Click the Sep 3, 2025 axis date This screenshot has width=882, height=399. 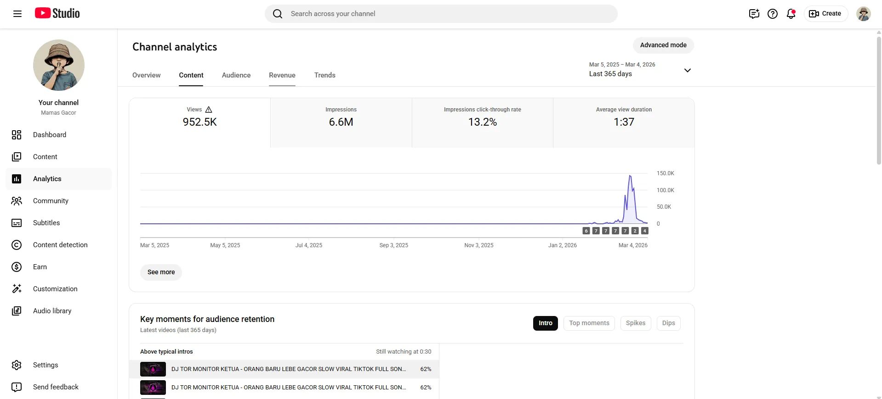coord(394,245)
